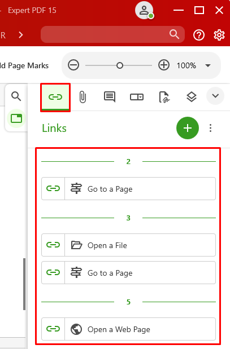
Task: Open the Attachments paperclip panel
Action: pos(83,97)
